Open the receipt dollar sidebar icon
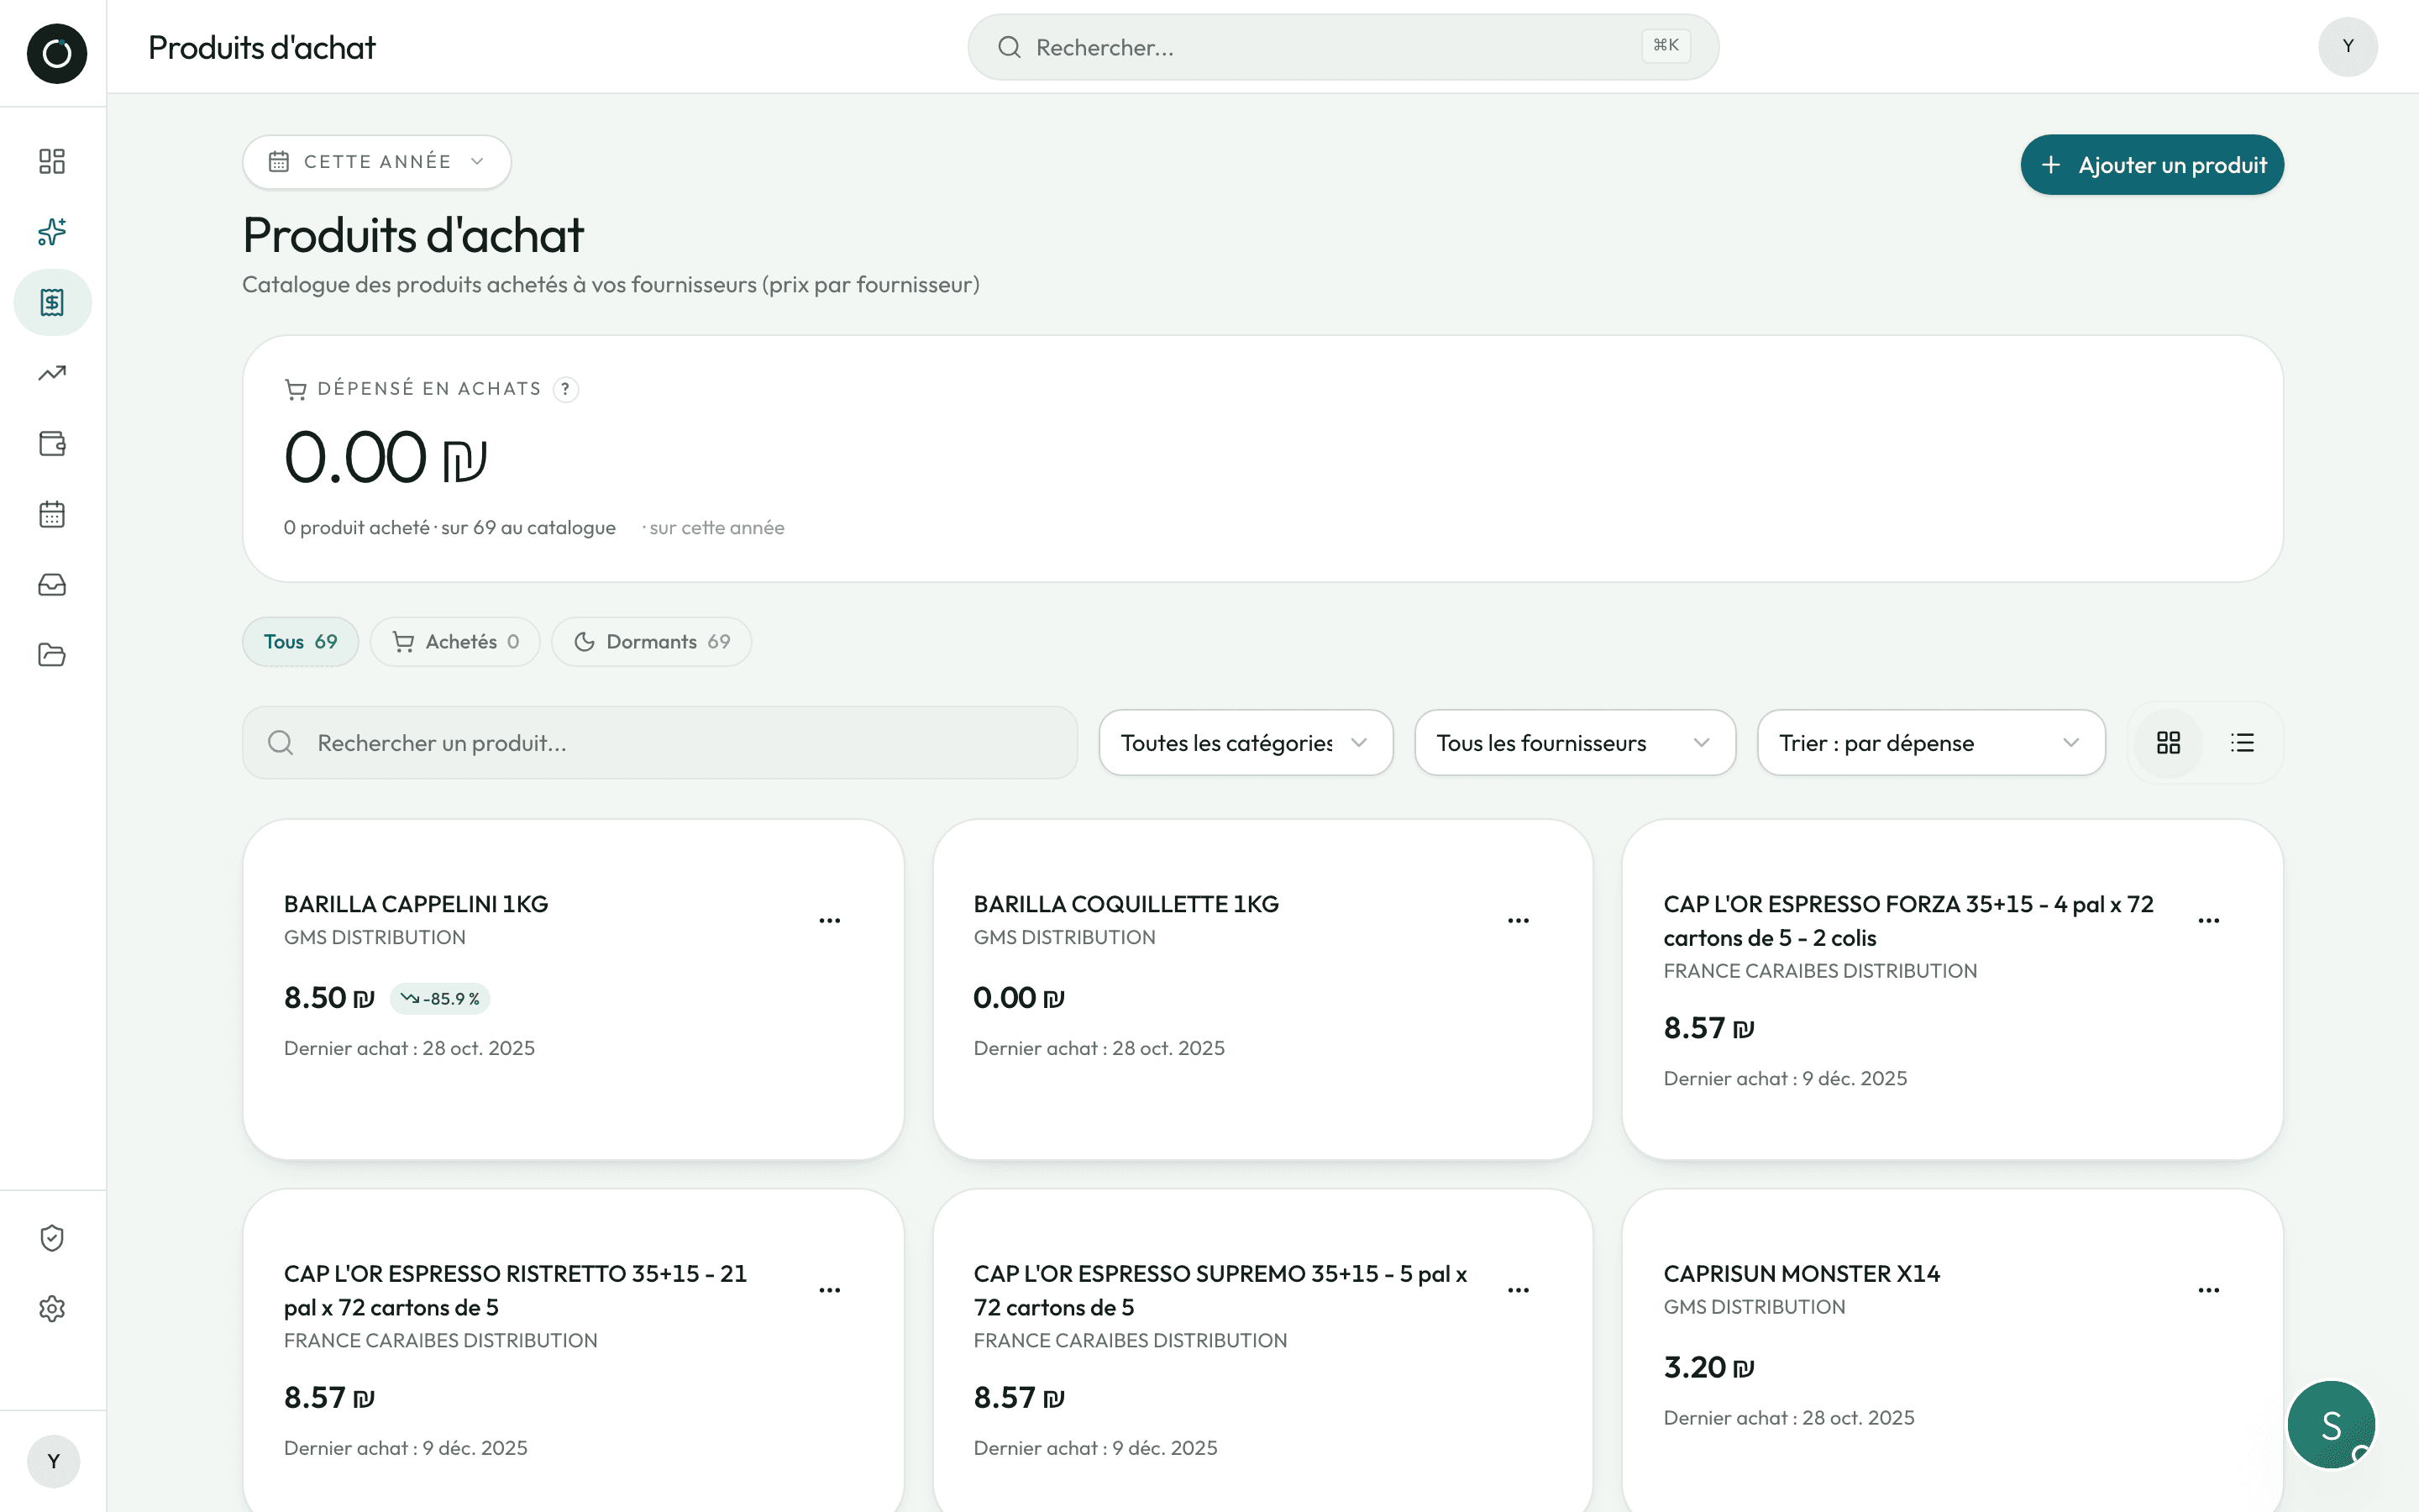This screenshot has width=2419, height=1512. point(52,302)
